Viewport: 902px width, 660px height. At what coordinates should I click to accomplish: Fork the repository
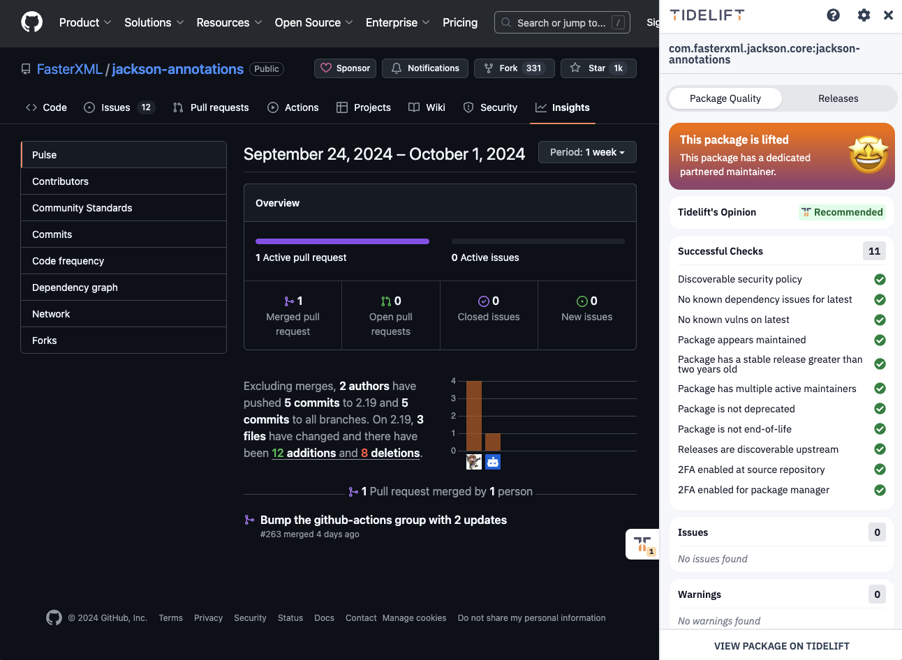tap(515, 68)
